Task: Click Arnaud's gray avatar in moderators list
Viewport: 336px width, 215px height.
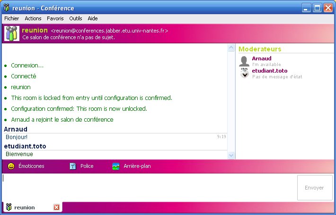Action: [x=244, y=61]
